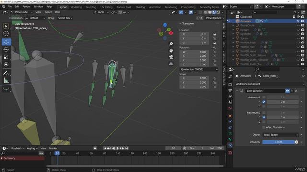The width and height of the screenshot is (307, 172).
Task: Select rendered viewport shading mode
Action: (x=218, y=12)
